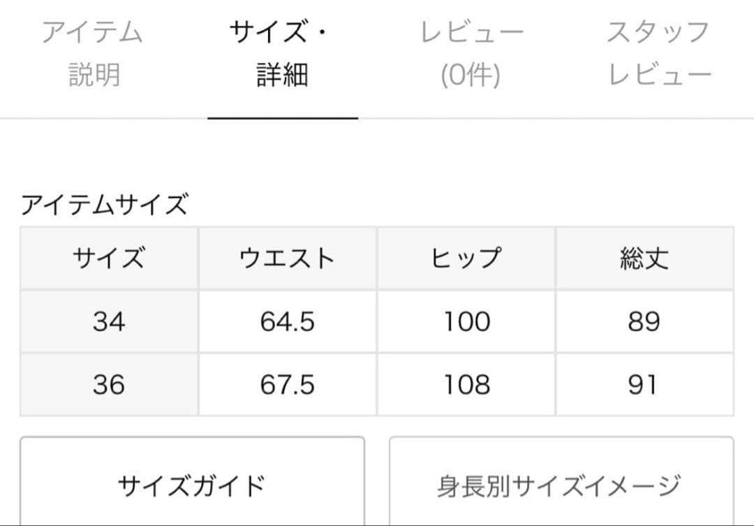Click the 総丈 column header
Viewport: 754px width, 526px height.
click(x=644, y=258)
